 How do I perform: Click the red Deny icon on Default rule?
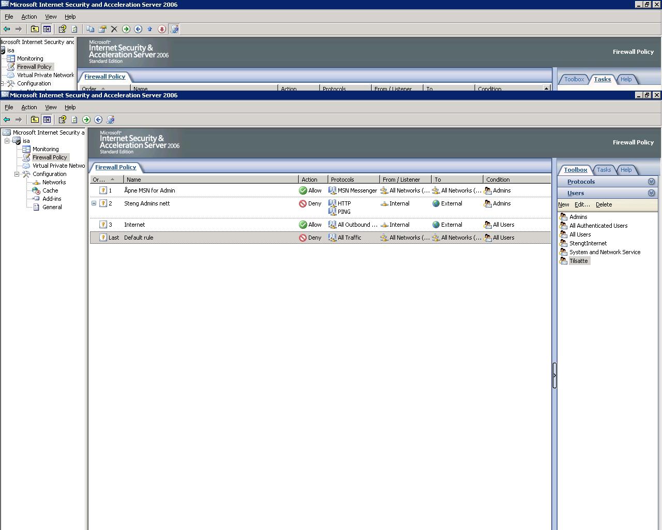[x=303, y=238]
